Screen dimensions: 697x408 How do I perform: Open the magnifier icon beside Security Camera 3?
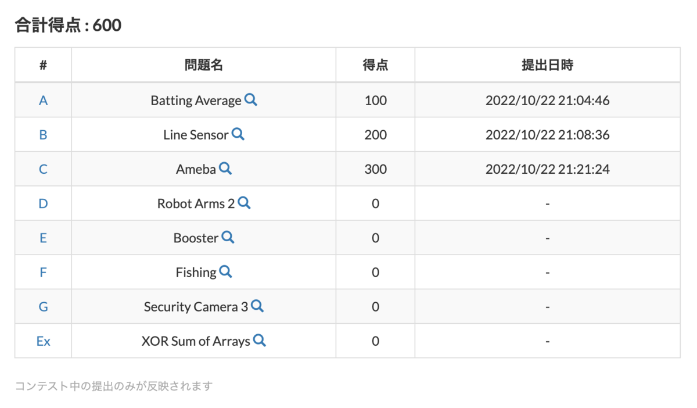258,306
